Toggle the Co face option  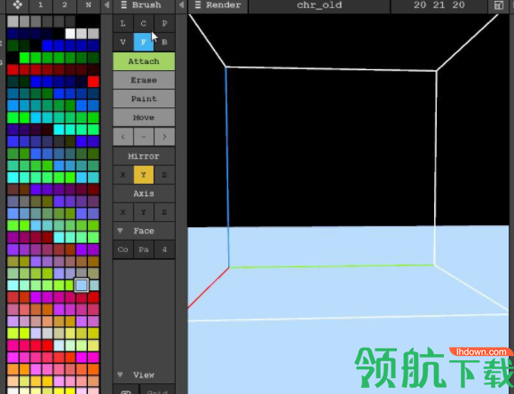point(123,249)
